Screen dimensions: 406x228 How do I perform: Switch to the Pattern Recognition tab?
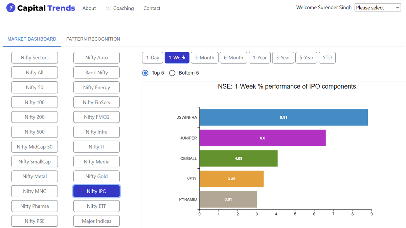93,39
